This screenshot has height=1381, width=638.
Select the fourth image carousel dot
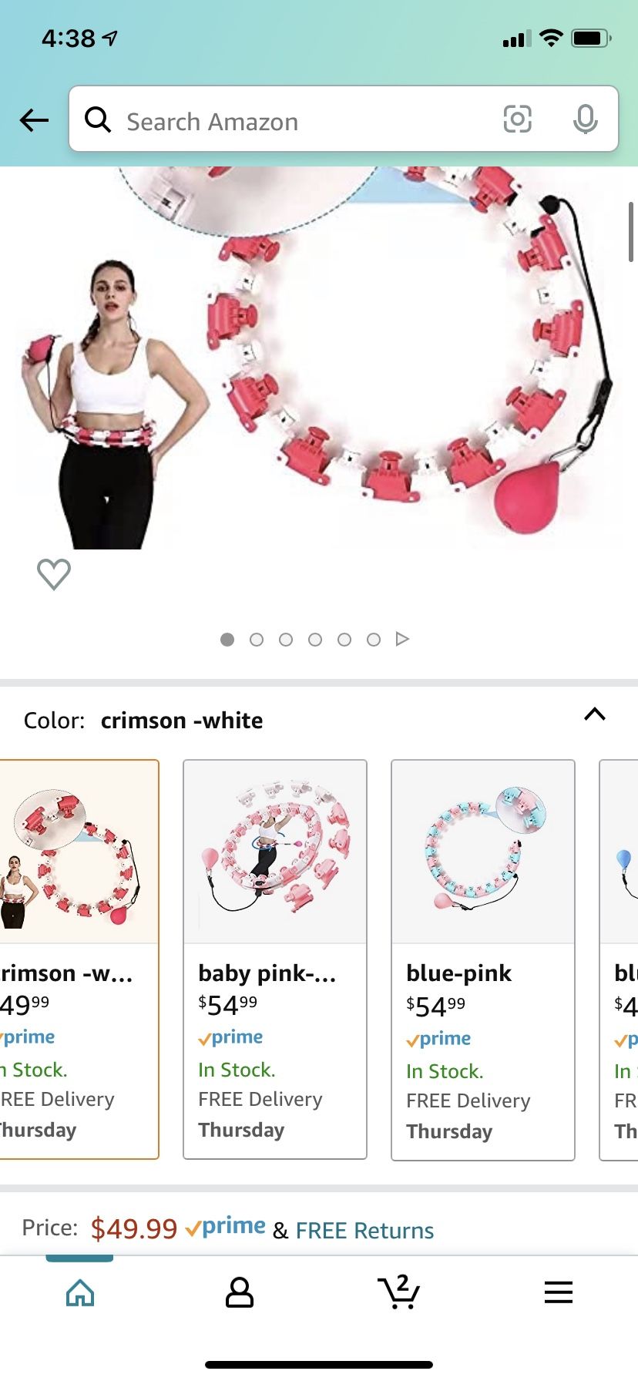315,640
